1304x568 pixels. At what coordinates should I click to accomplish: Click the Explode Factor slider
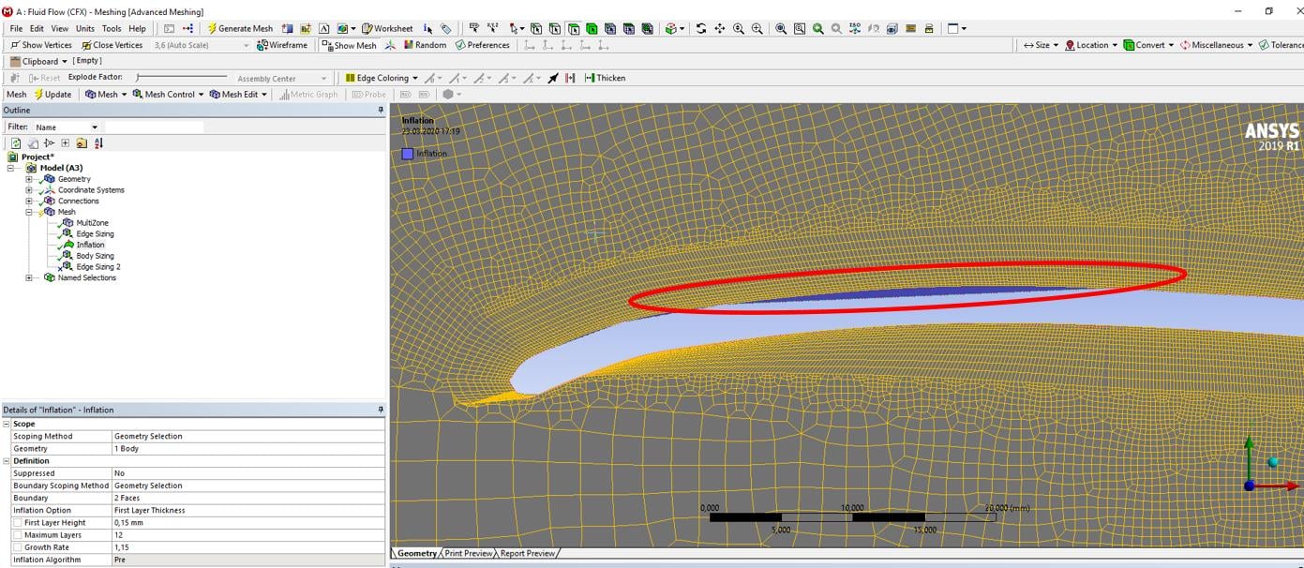click(182, 77)
